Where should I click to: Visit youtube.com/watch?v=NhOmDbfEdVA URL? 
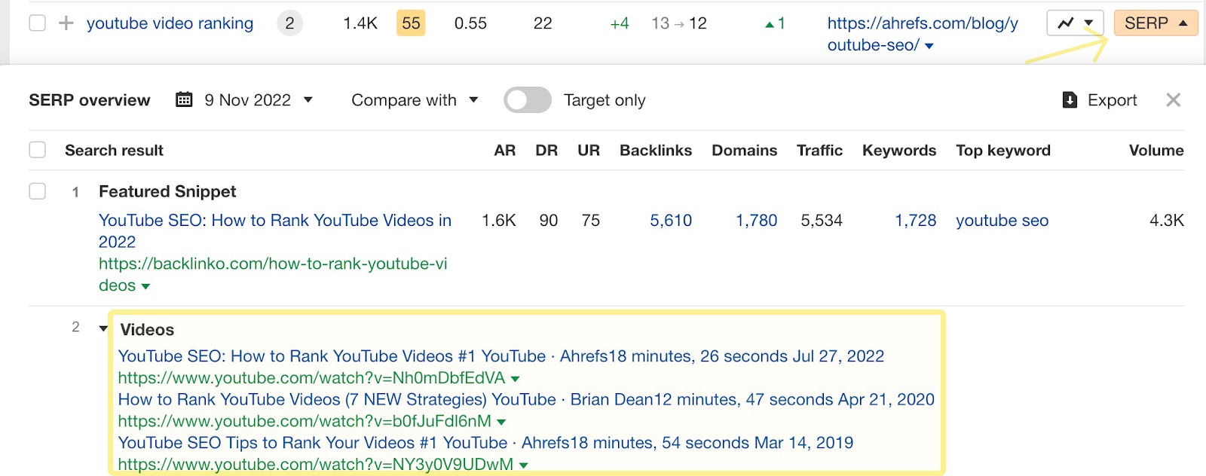click(x=311, y=378)
